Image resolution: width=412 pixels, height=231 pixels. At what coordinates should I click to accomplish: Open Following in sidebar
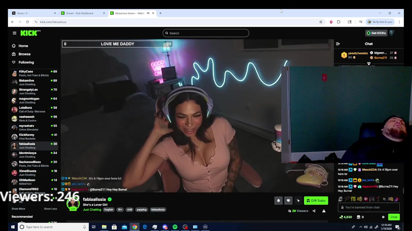point(26,62)
